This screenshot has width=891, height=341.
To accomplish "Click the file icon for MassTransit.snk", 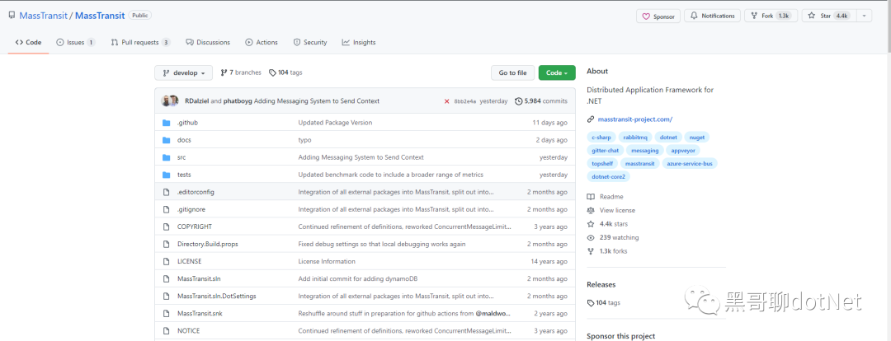I will point(167,313).
